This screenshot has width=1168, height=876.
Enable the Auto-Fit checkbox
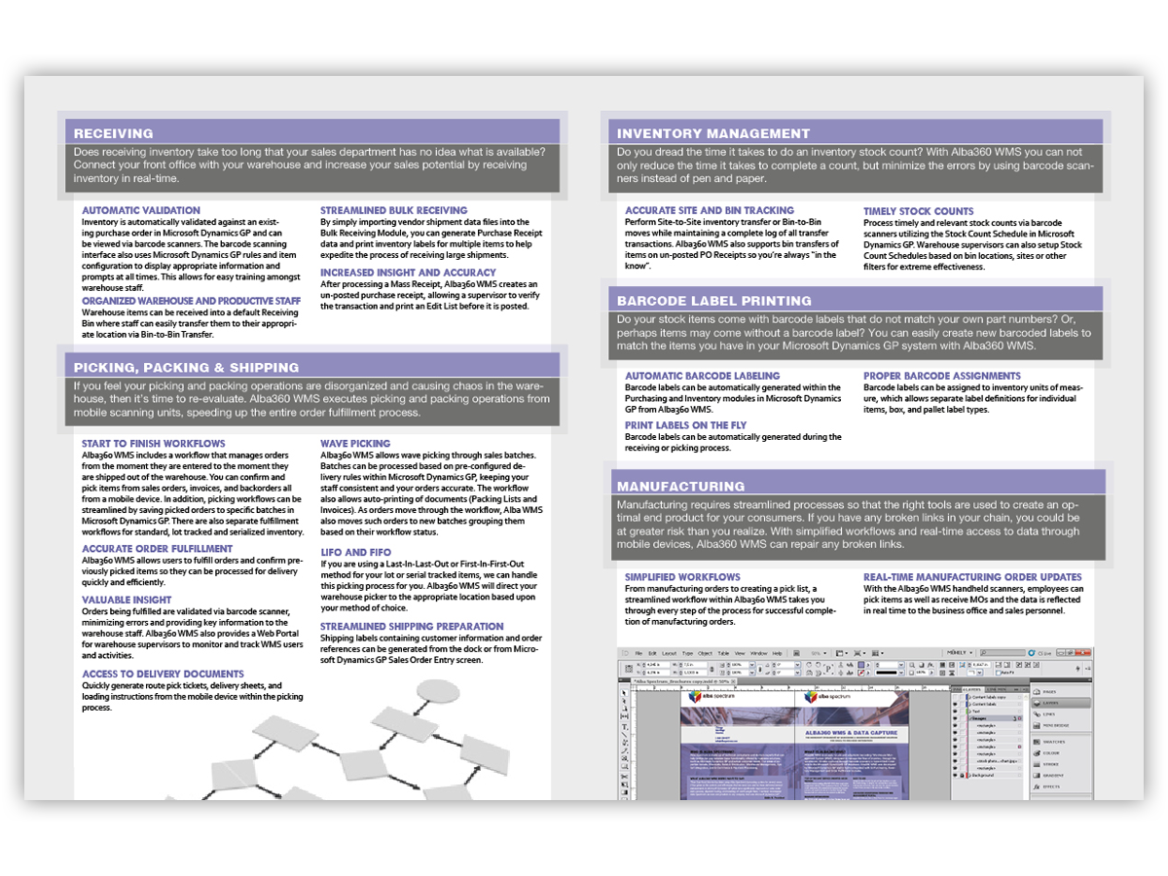coord(999,673)
